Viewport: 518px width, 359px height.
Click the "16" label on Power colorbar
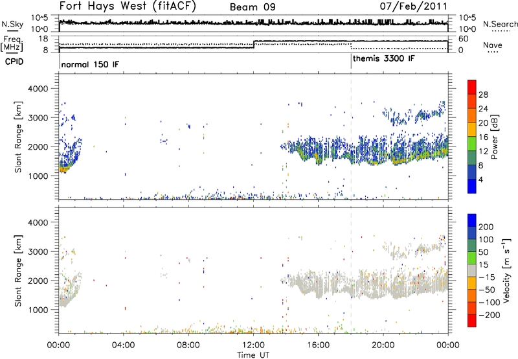483,137
